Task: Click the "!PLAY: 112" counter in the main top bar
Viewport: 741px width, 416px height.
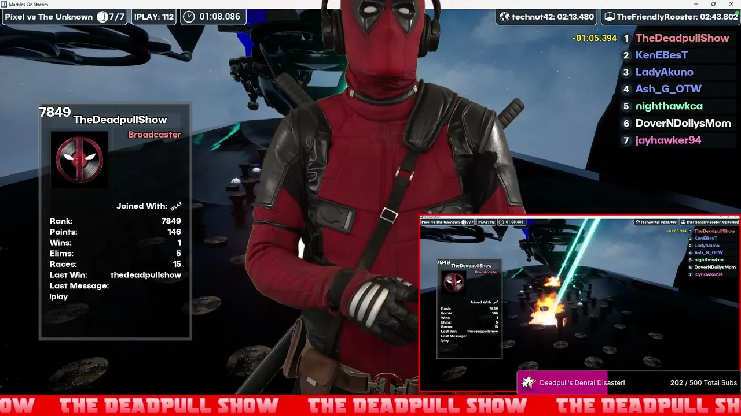Action: tap(154, 17)
